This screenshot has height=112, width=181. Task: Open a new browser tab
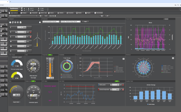[x=10, y=2]
